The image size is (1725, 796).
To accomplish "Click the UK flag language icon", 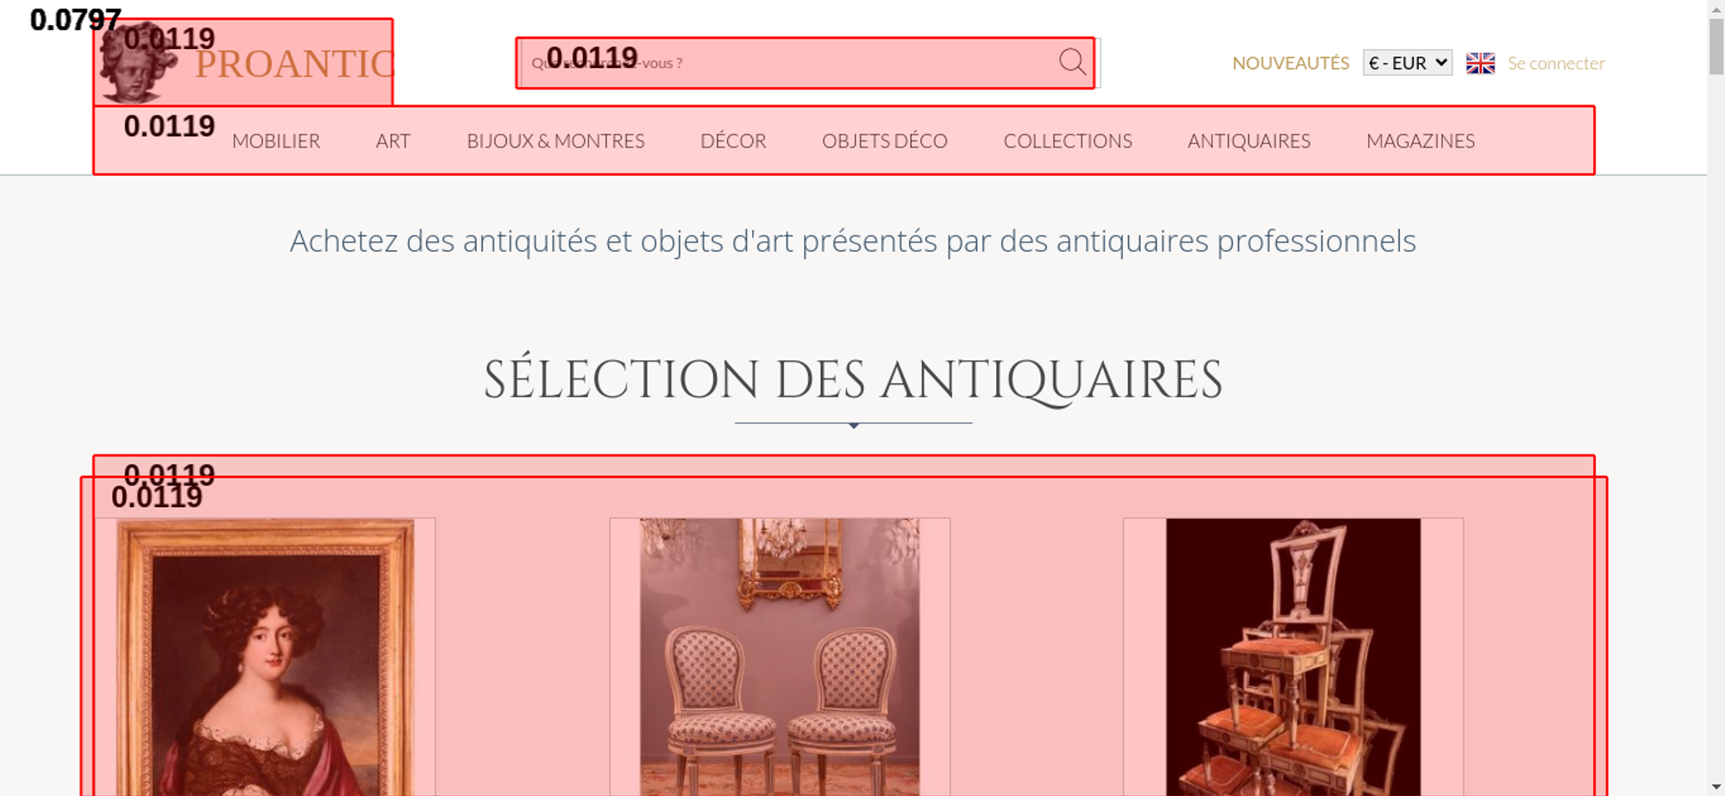I will [x=1480, y=63].
